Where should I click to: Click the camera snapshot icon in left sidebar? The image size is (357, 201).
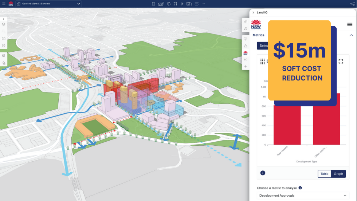[x=4, y=38]
